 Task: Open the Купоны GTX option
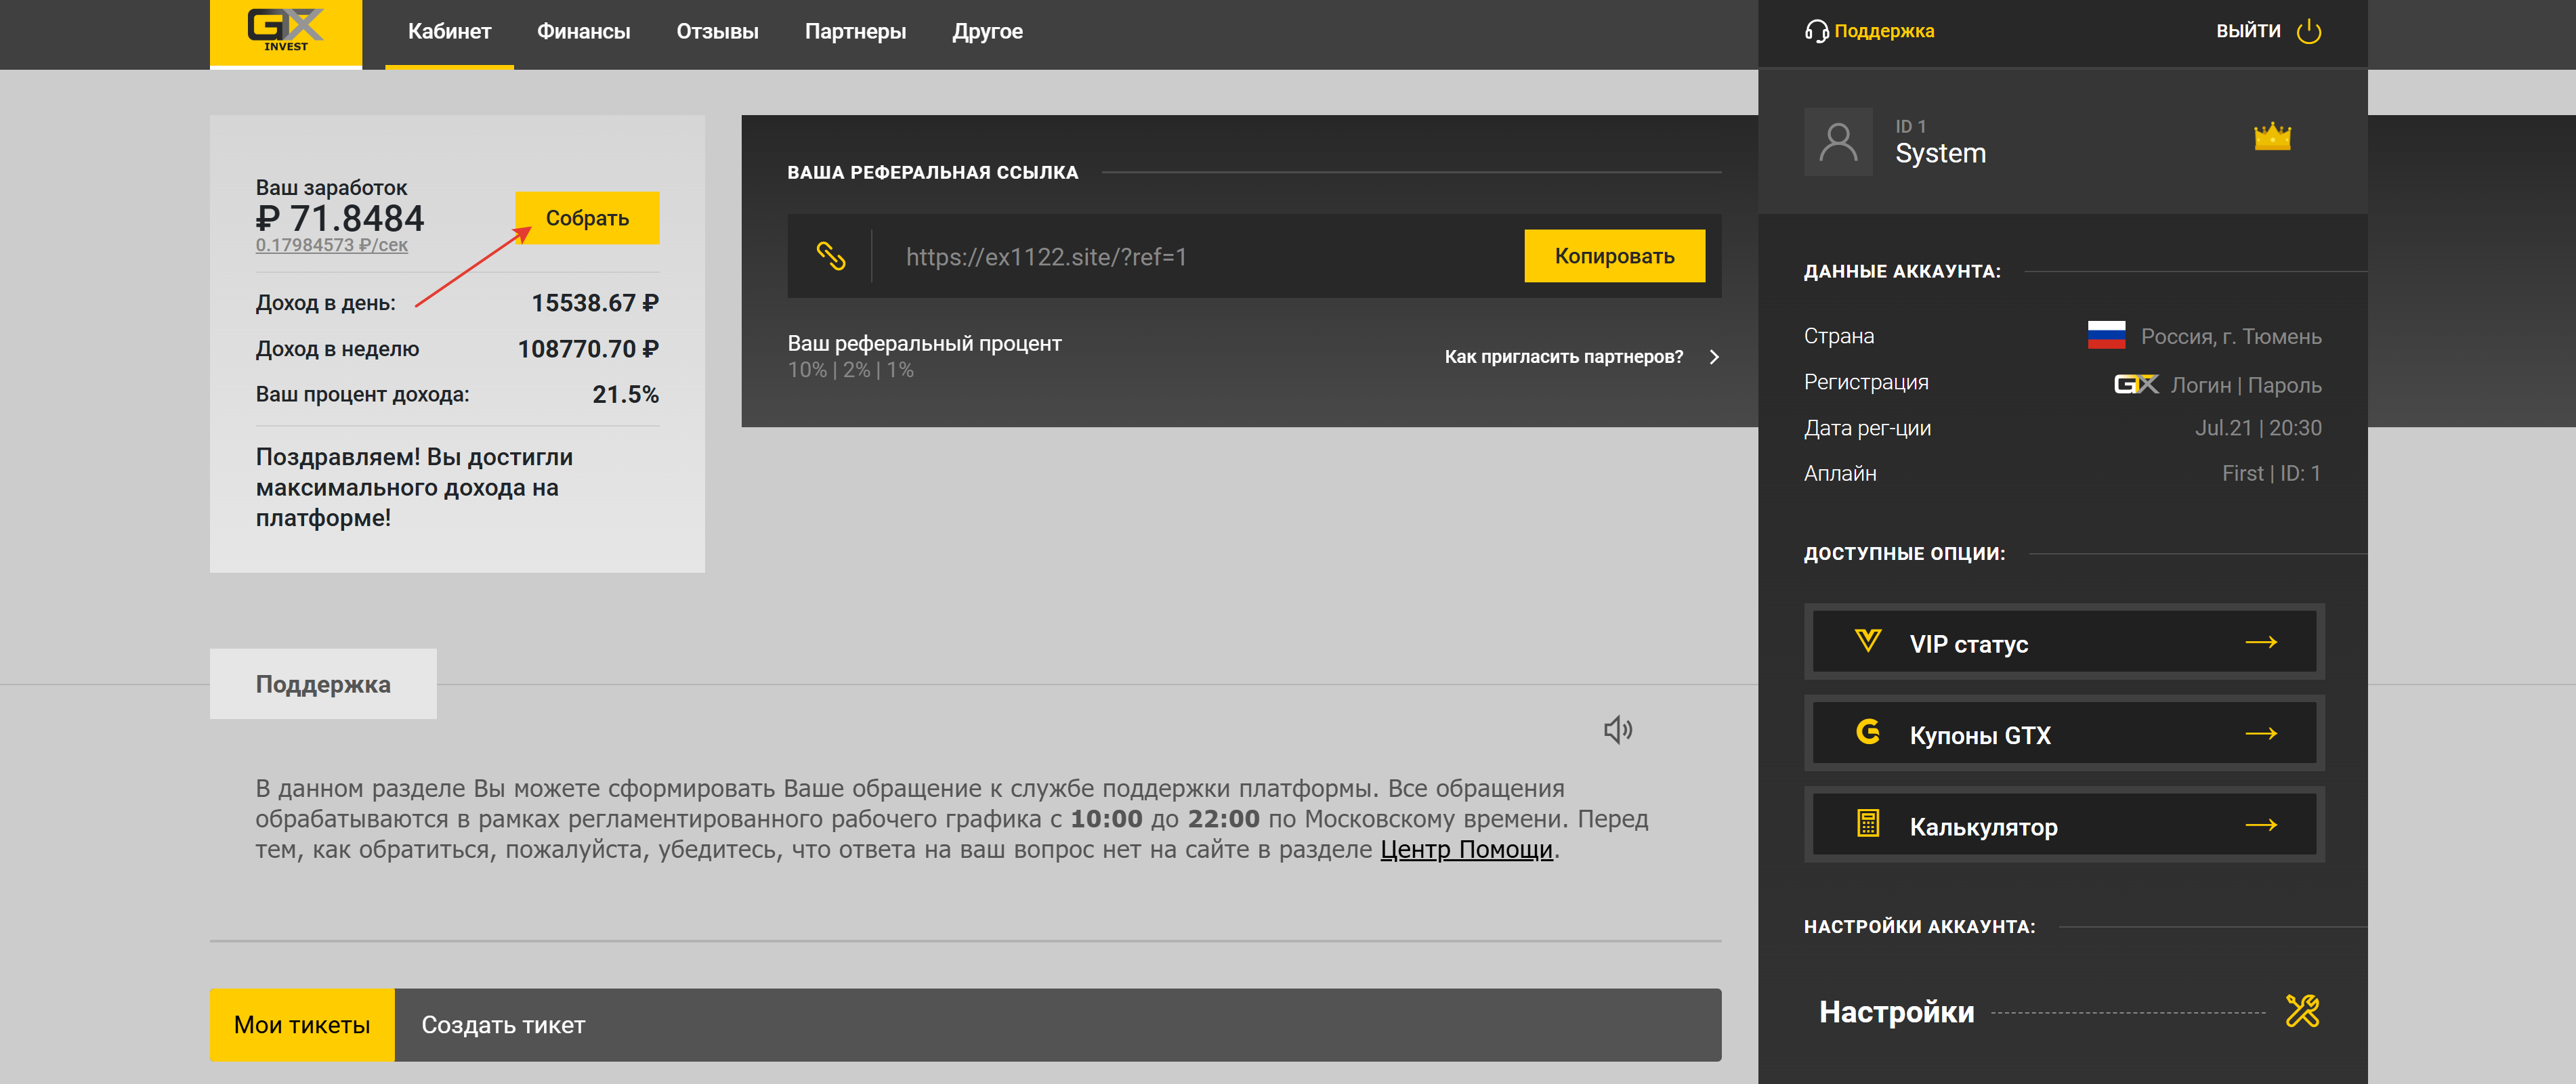coord(2064,734)
